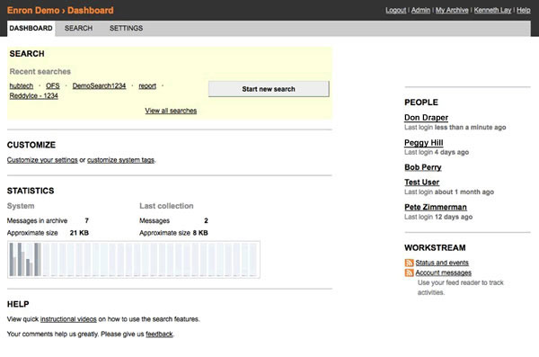Click the statistics bar chart
539x357 pixels.
[x=134, y=259]
